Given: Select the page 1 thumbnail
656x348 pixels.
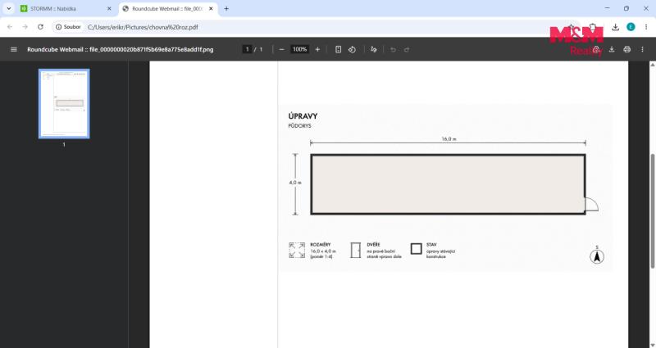Looking at the screenshot, I should point(64,104).
